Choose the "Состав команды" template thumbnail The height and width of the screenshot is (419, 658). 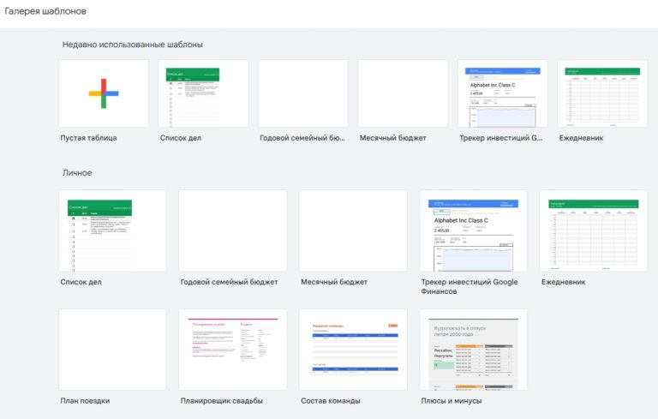click(x=352, y=350)
